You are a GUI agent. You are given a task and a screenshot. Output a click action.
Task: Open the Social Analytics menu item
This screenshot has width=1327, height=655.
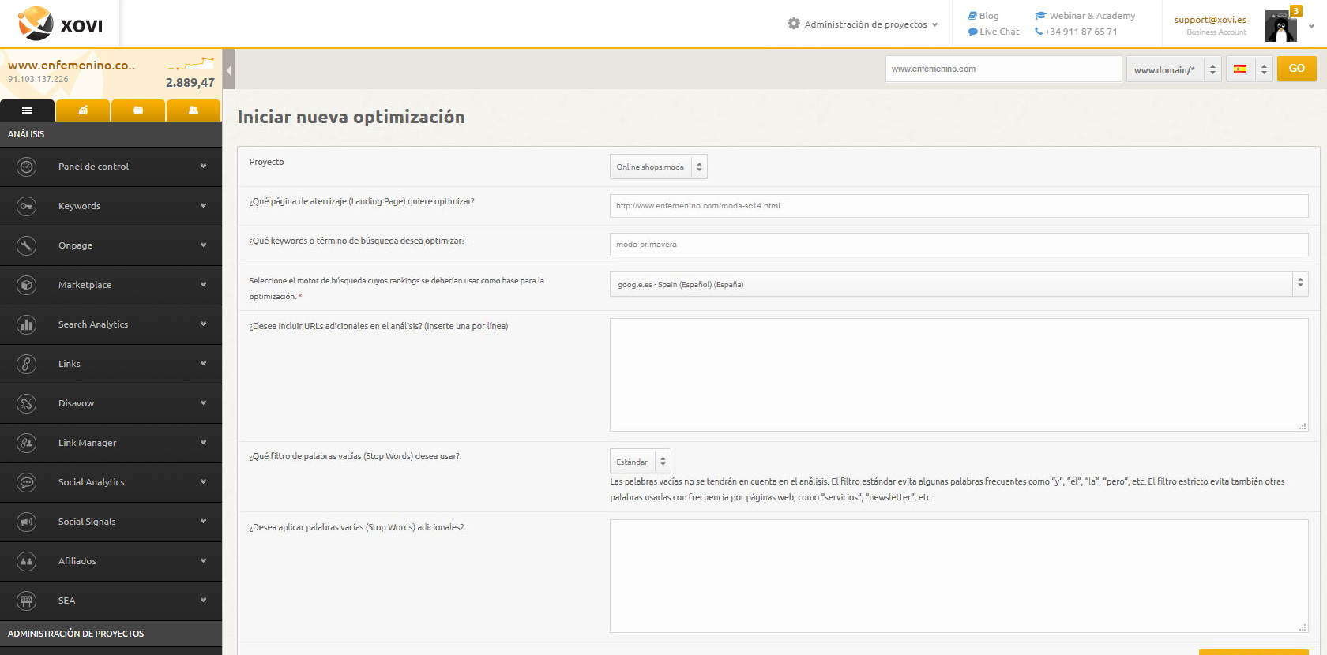click(x=111, y=482)
